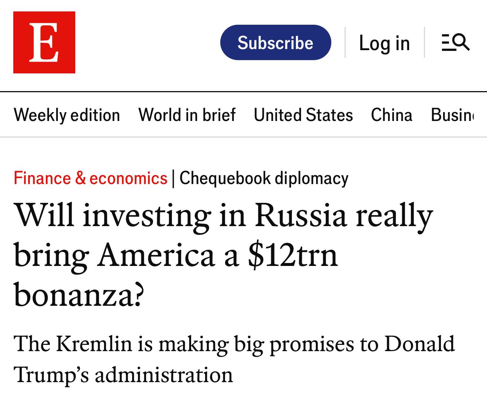Open the menu and search icon
The width and height of the screenshot is (487, 412).
[456, 42]
